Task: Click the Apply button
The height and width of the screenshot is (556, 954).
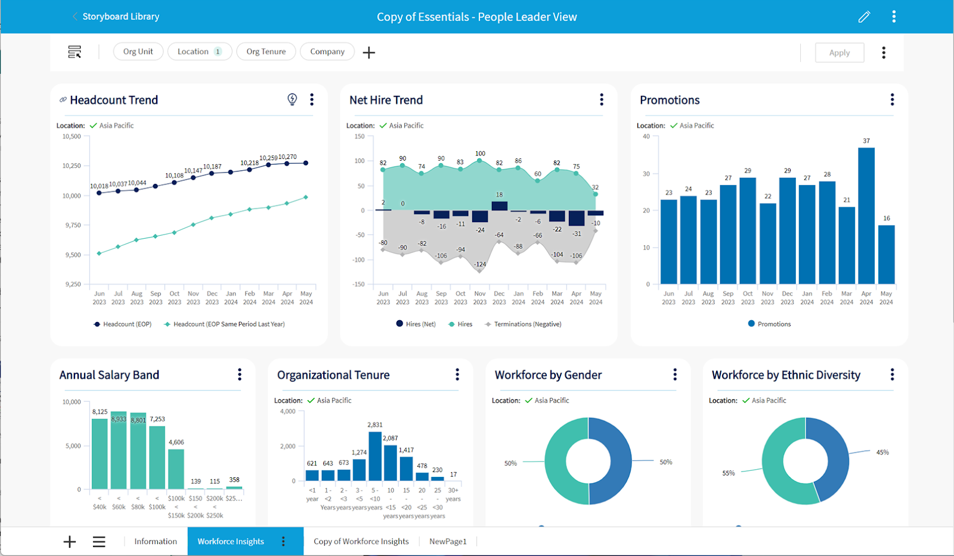Action: click(839, 52)
